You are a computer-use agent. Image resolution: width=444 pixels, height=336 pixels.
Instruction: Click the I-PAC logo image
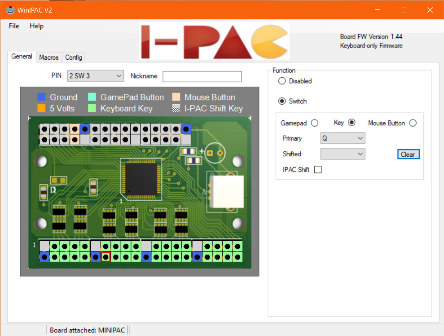[214, 41]
